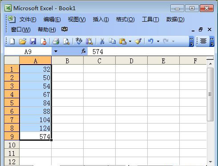Select the cell containing 50
The image size is (218, 166).
35,77
